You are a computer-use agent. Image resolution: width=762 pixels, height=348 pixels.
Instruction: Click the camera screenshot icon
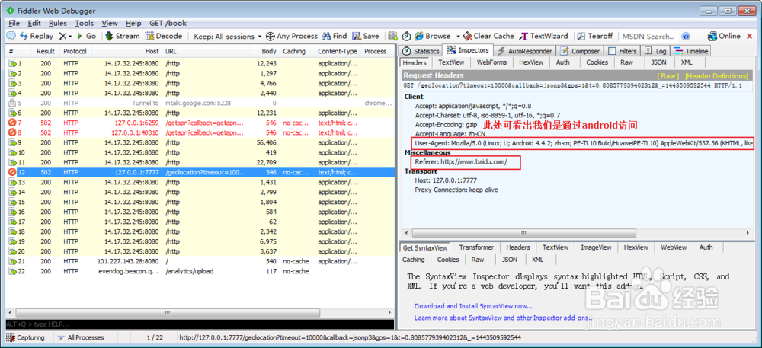pos(393,36)
